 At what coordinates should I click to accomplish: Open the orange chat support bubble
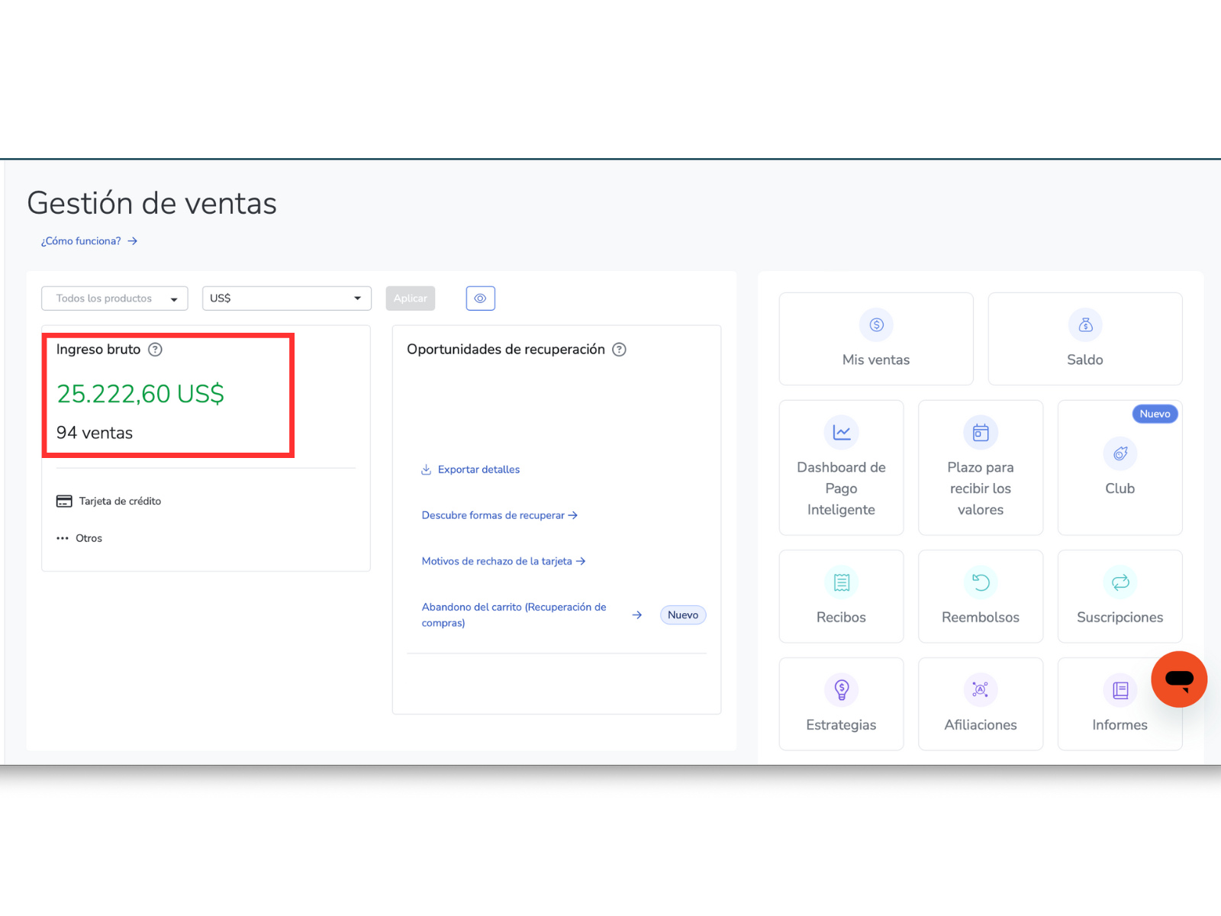click(1178, 679)
